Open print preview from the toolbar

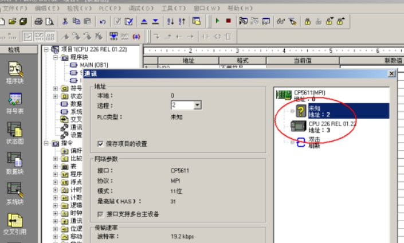tap(49, 21)
